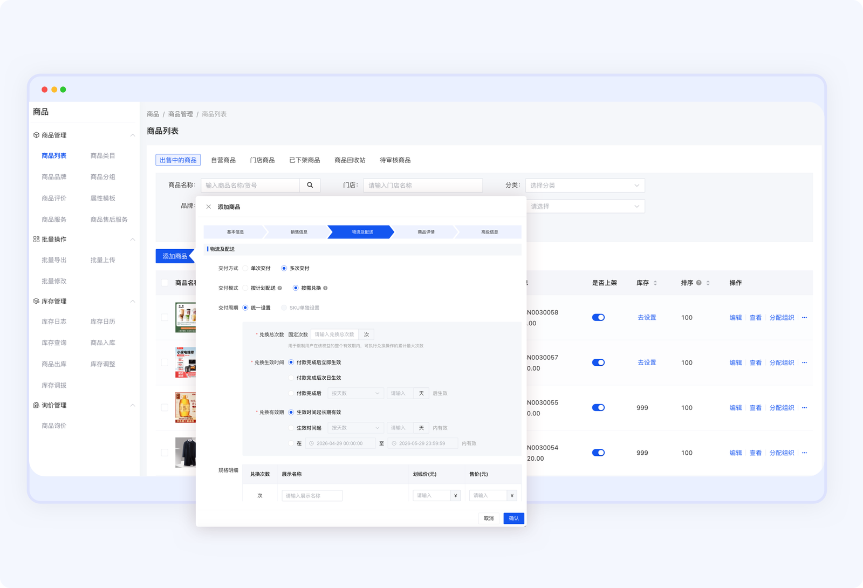Collapse the 批量操作 sidebar section

[132, 239]
